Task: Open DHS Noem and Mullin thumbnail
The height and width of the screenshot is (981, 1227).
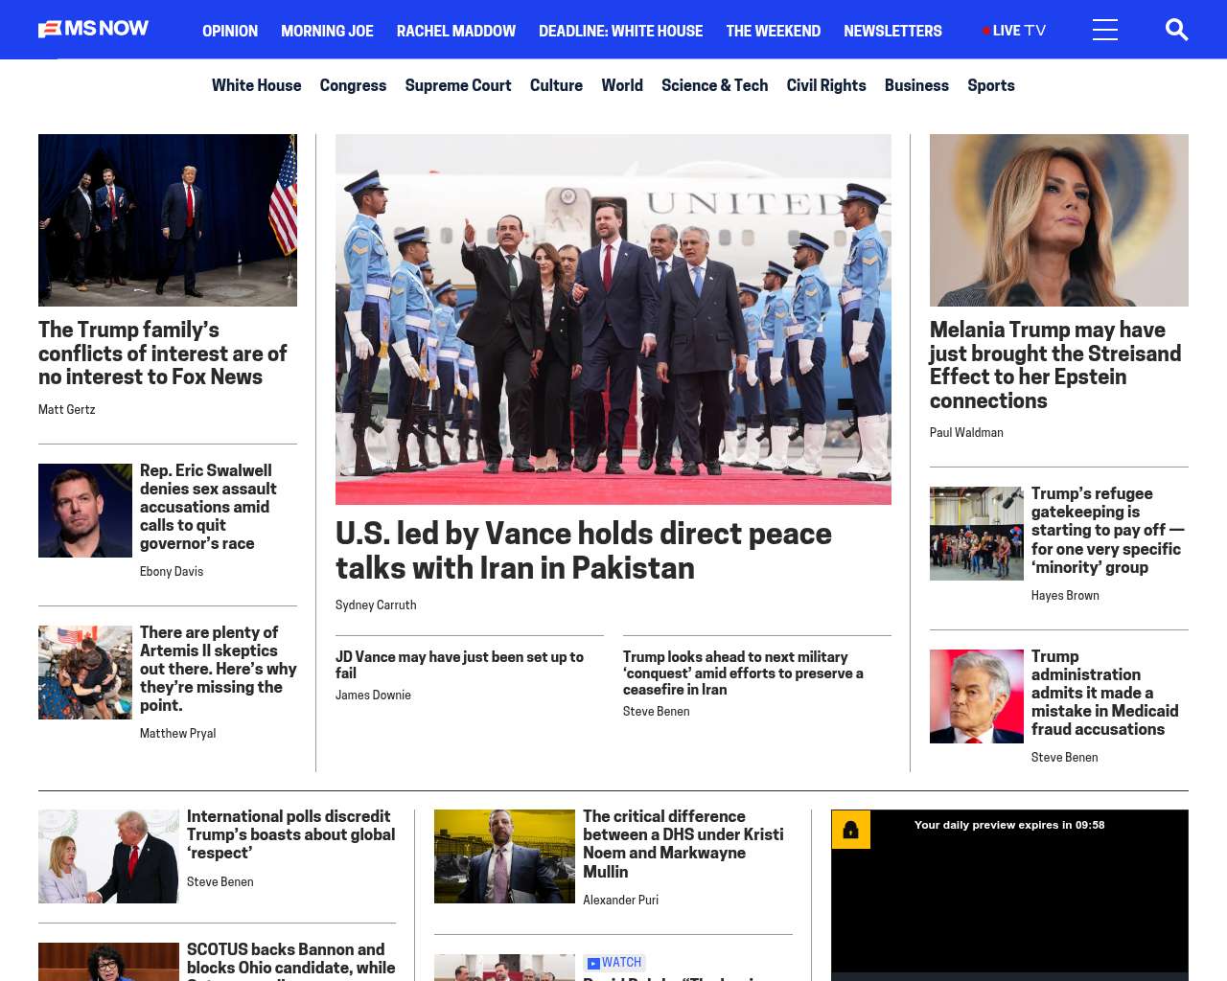Action: (x=504, y=856)
